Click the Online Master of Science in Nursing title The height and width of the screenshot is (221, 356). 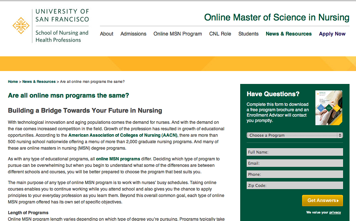pyautogui.click(x=277, y=18)
